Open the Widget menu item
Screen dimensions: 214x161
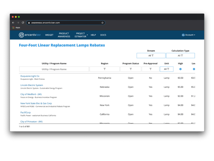pyautogui.click(x=49, y=35)
